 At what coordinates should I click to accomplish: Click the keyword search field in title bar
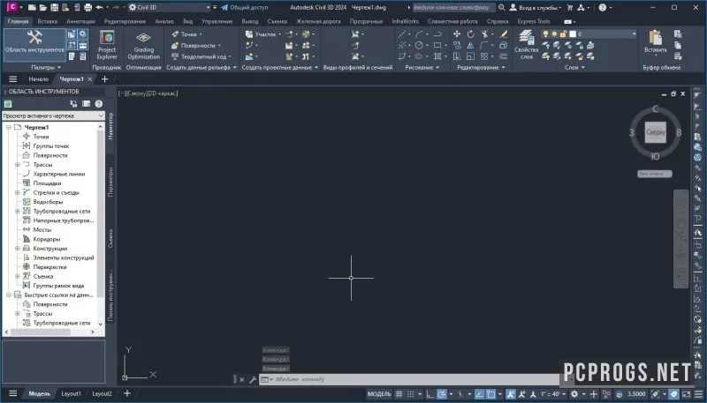coord(454,7)
